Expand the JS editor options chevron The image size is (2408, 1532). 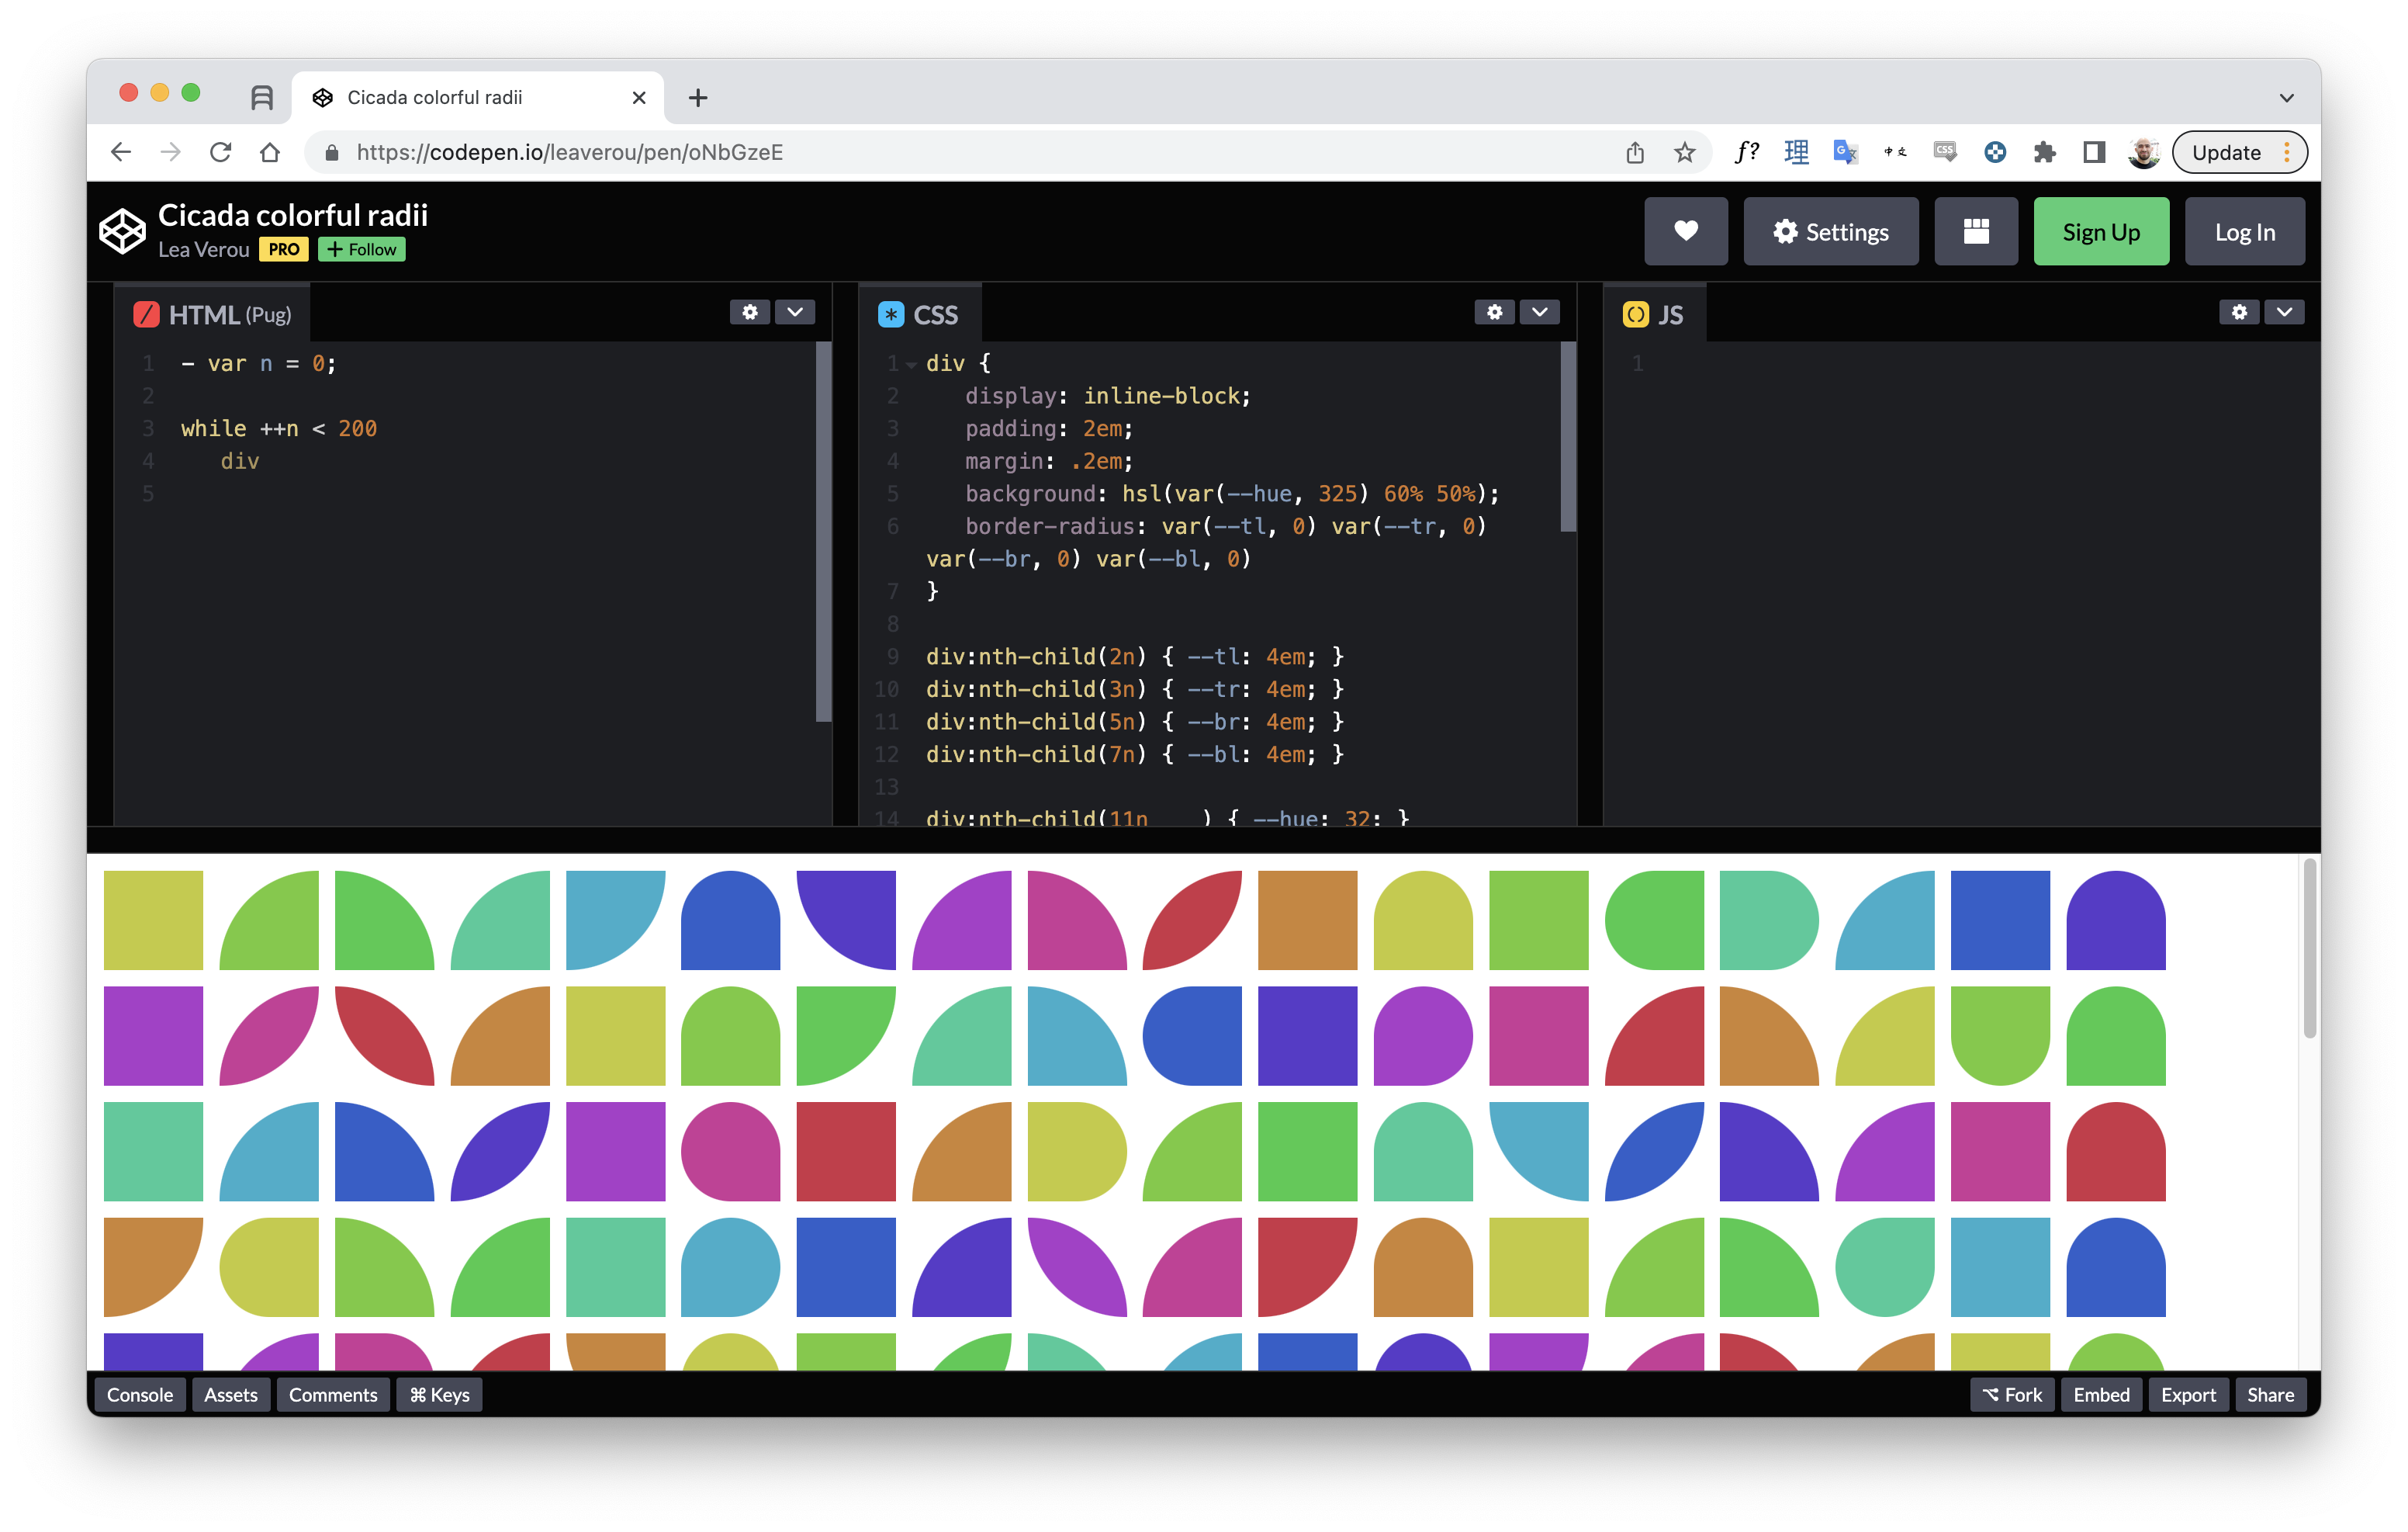[2285, 312]
